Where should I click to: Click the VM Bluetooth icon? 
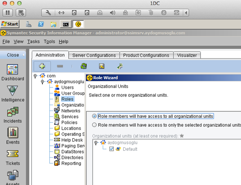tap(164, 13)
